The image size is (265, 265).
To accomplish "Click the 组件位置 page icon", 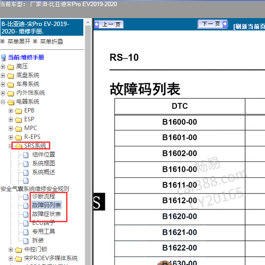I will pos(26,155).
